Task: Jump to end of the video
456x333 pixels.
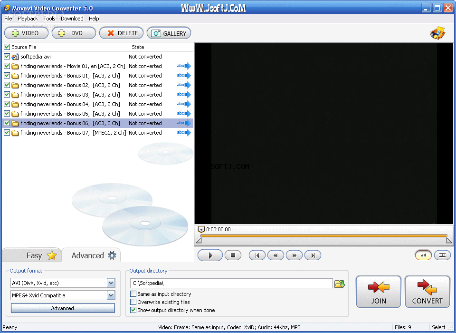Action: (313, 255)
